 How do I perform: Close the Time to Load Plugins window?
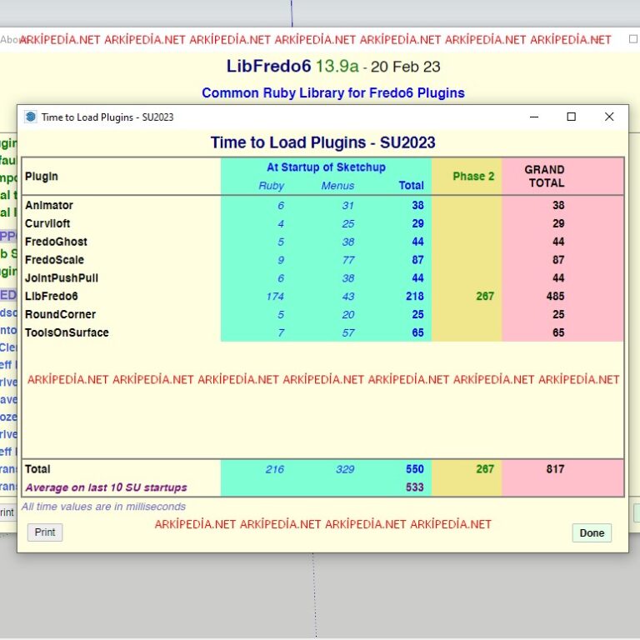pyautogui.click(x=609, y=117)
